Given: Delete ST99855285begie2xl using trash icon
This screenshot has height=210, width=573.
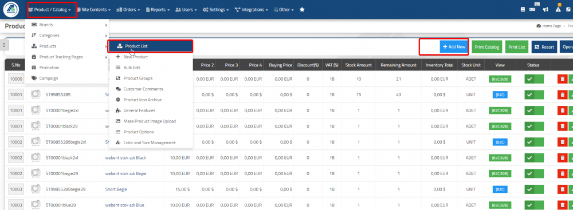Looking at the screenshot, I should tap(562, 142).
